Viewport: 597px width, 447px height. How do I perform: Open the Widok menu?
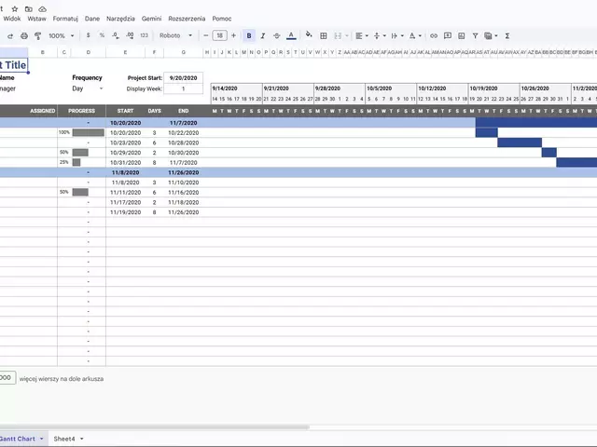(12, 19)
